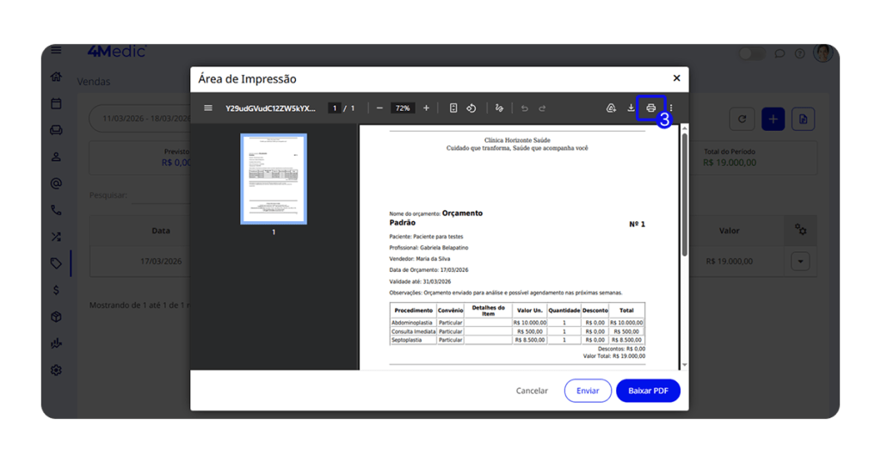Click the PDF vertical scrollbar

[x=684, y=194]
